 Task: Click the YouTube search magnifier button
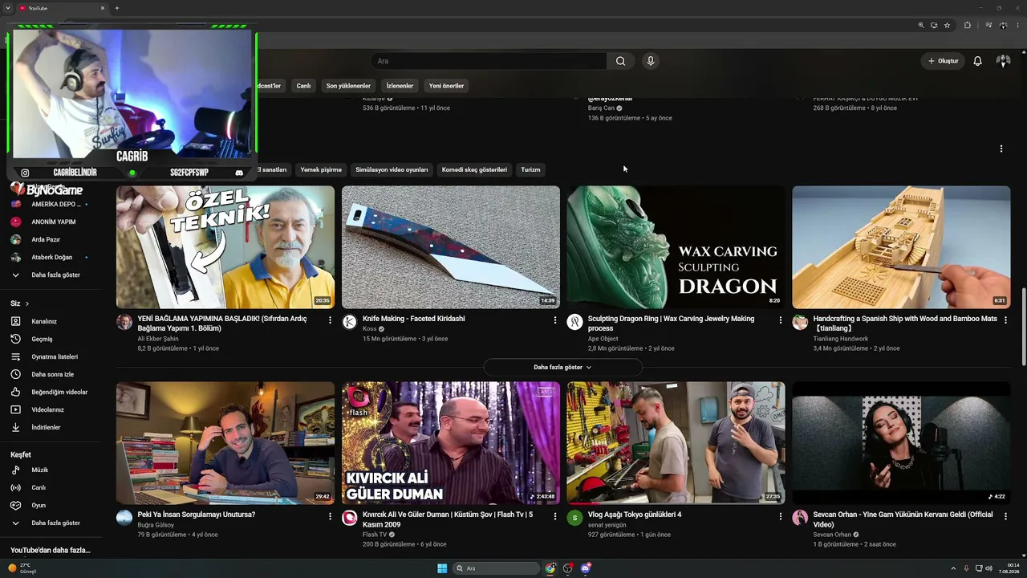tap(620, 61)
